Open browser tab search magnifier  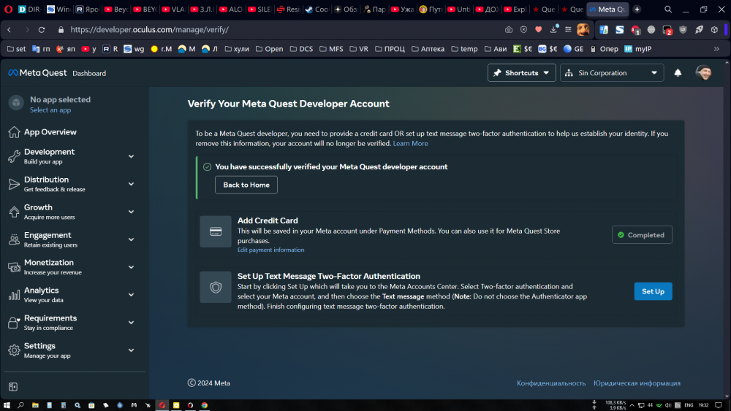(668, 9)
